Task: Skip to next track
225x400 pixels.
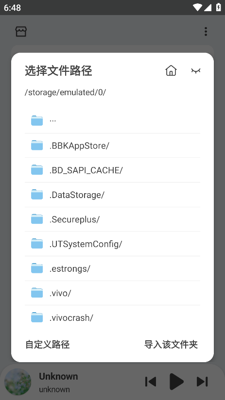Action: [x=202, y=382]
